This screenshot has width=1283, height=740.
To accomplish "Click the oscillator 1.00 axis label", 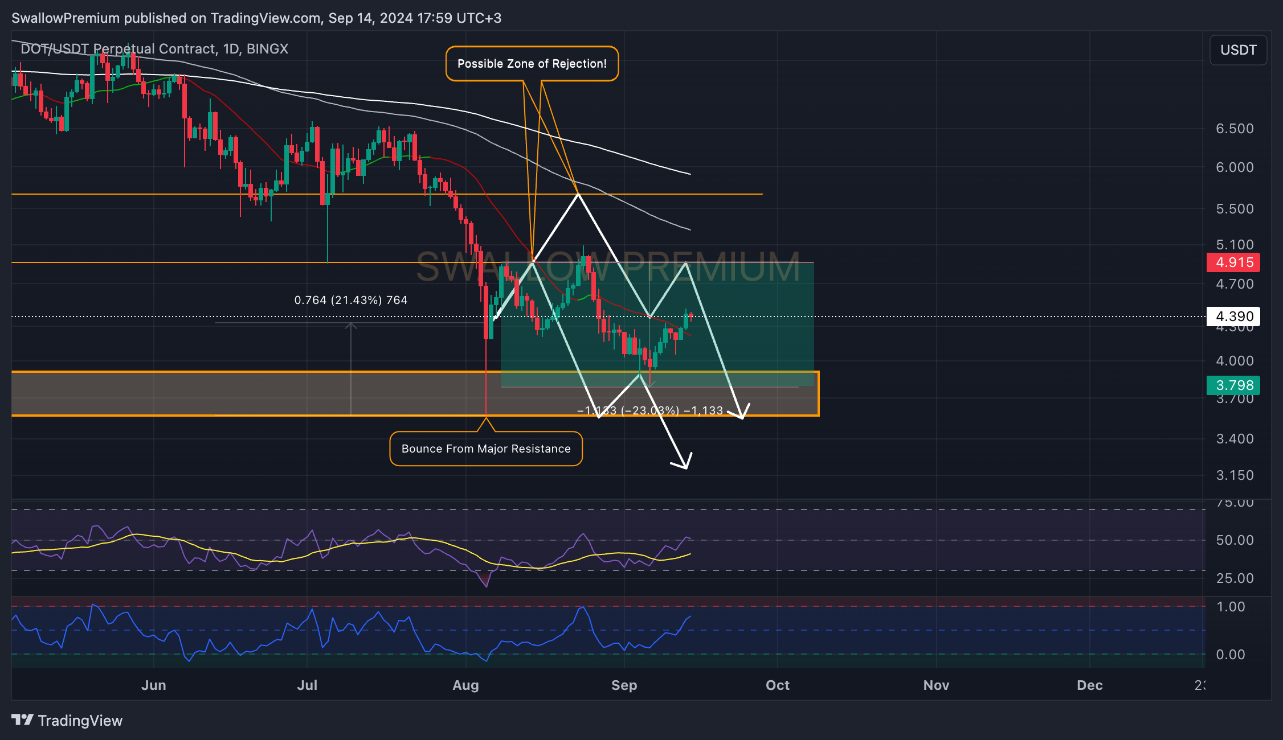I will (1231, 607).
